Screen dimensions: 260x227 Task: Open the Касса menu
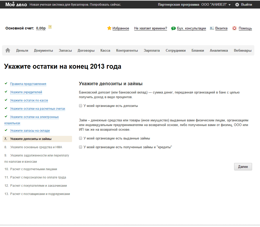coord(105,50)
